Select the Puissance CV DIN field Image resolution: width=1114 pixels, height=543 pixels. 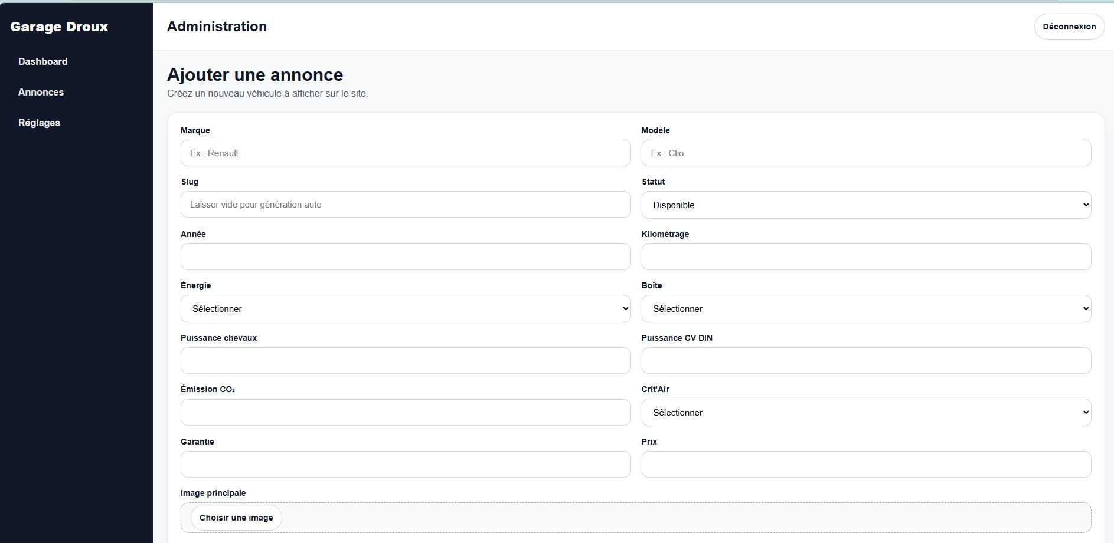pyautogui.click(x=865, y=361)
